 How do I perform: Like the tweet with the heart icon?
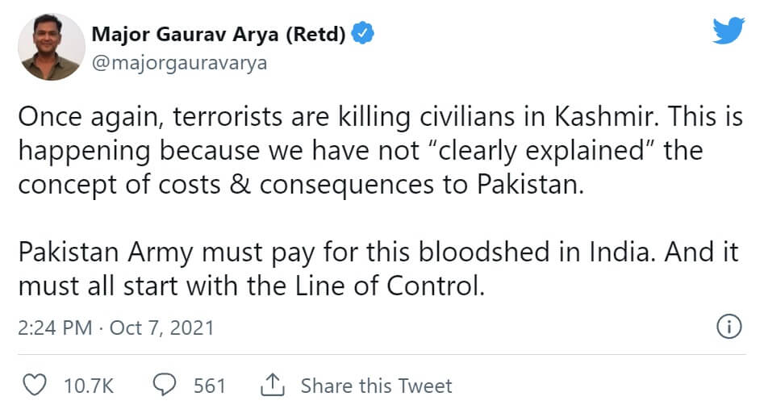(x=34, y=386)
